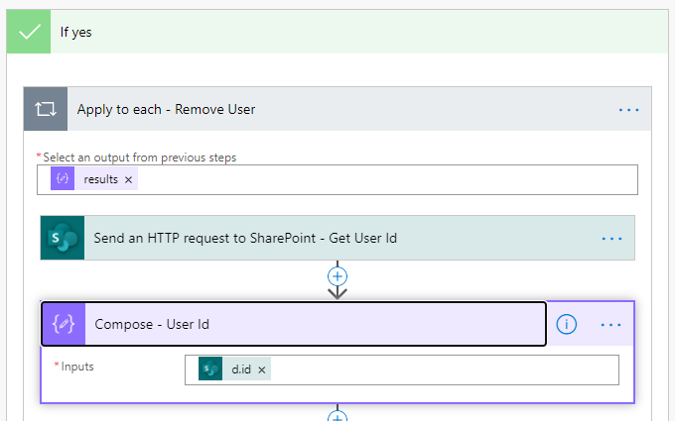The height and width of the screenshot is (421, 675).
Task: Remove the results token
Action: pyautogui.click(x=128, y=179)
